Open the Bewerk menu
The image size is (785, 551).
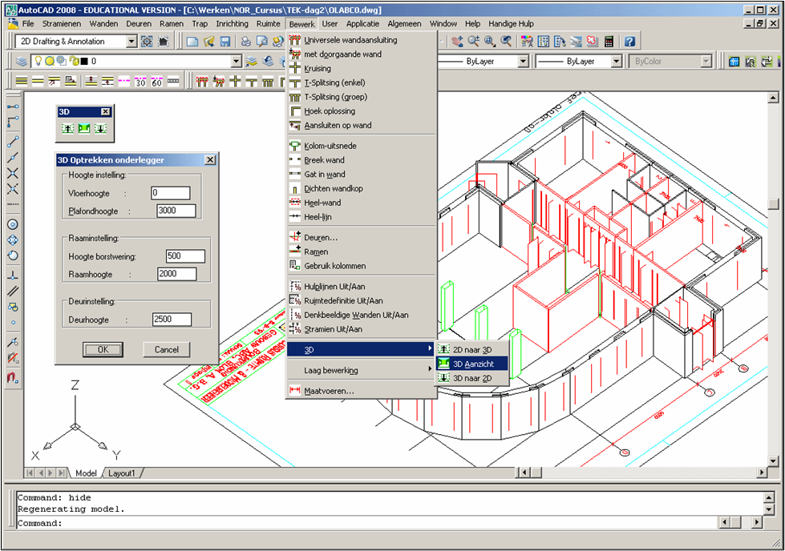tap(301, 23)
